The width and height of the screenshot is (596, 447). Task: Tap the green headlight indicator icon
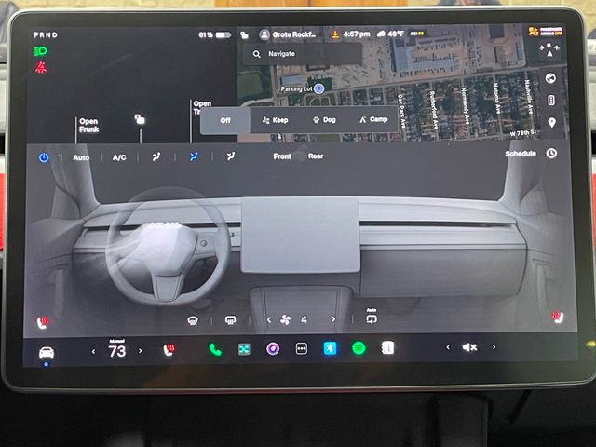click(41, 51)
